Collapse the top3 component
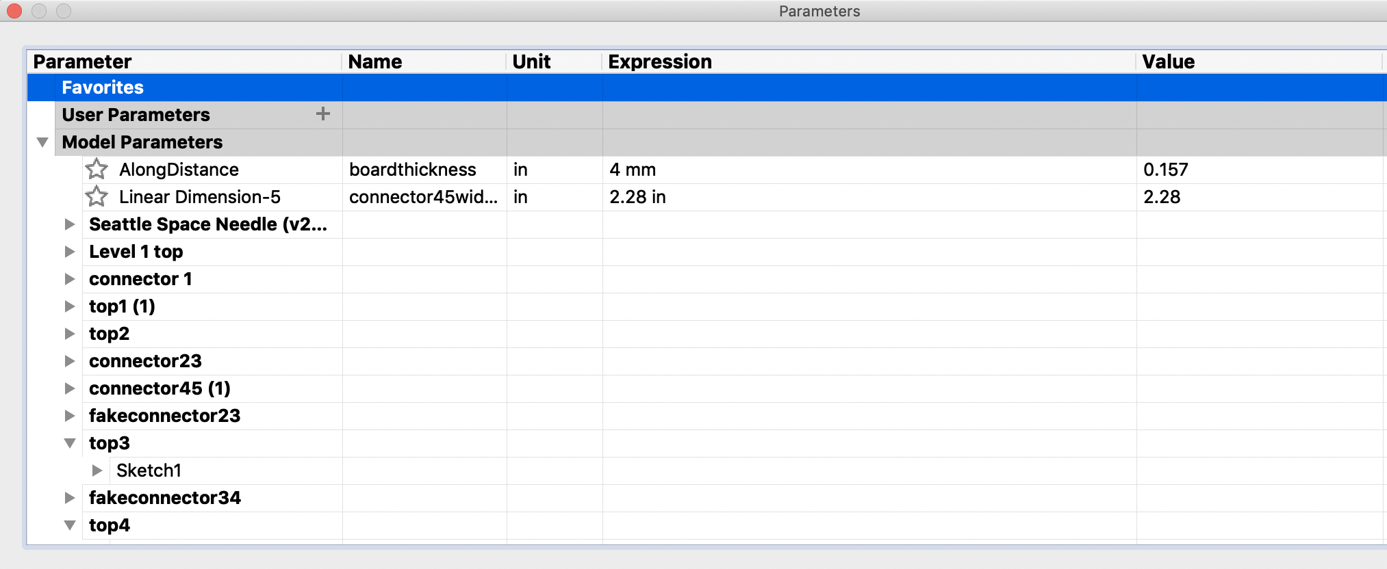1387x569 pixels. pyautogui.click(x=70, y=443)
